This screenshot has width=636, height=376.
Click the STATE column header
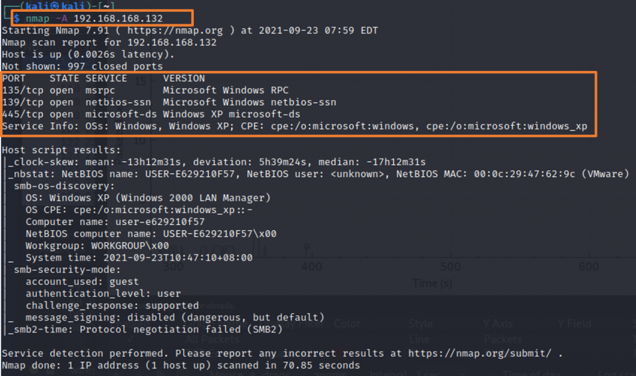tap(65, 78)
